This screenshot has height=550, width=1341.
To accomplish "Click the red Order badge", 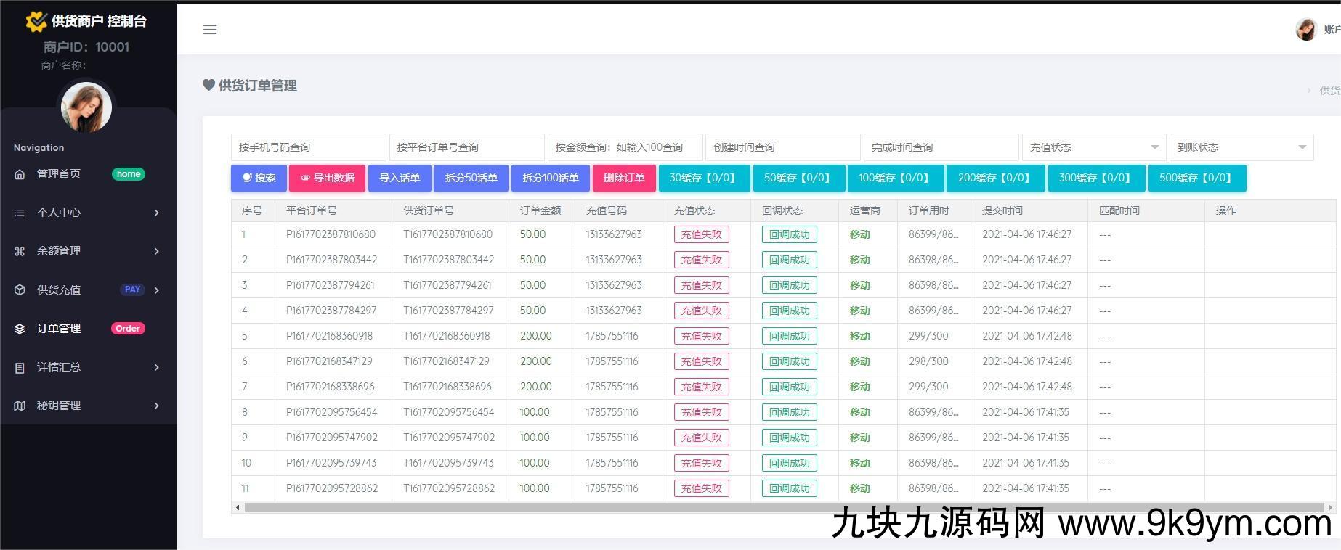I will point(128,329).
